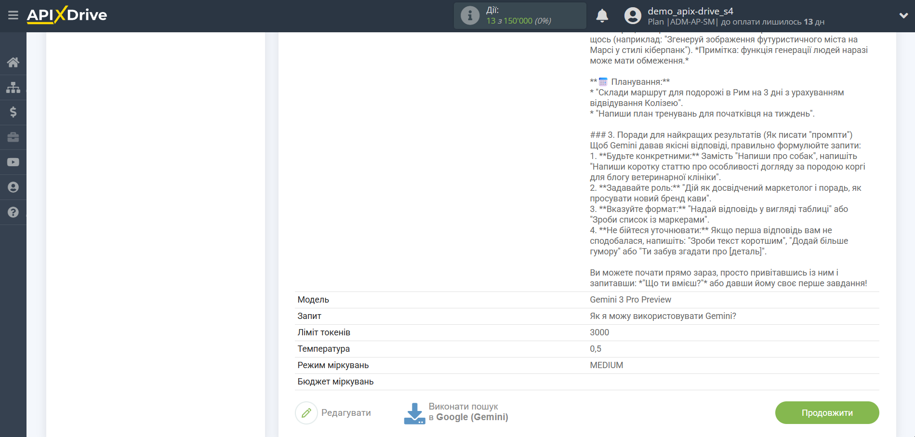Screen dimensions: 915x437
Task: Click the demo_apix-drive_s4 account name
Action: [x=690, y=11]
